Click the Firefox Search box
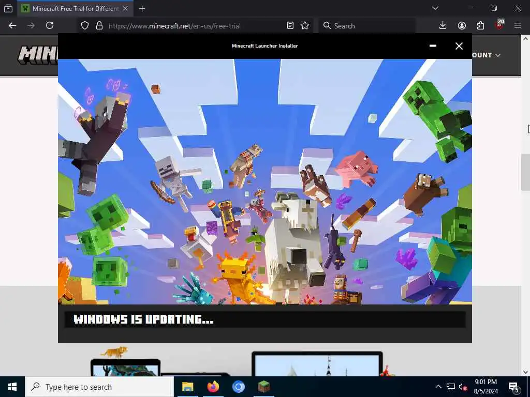This screenshot has height=397, width=530. (367, 26)
